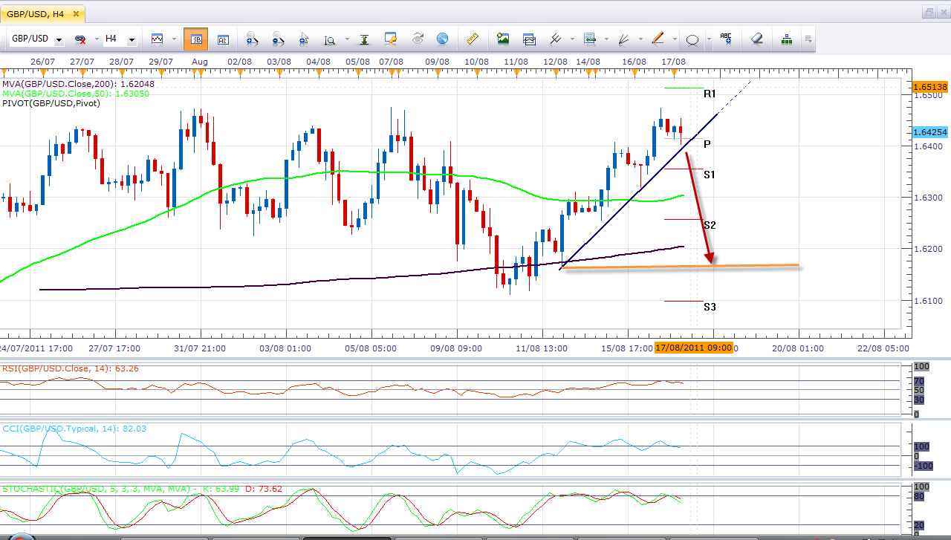Viewport: 951px width, 540px height.
Task: Click the fit vertical range icon
Action: click(x=364, y=39)
